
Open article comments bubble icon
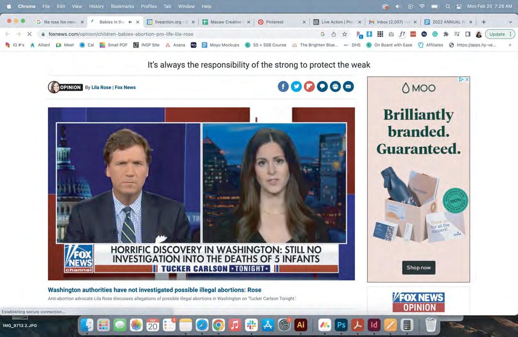coord(322,87)
